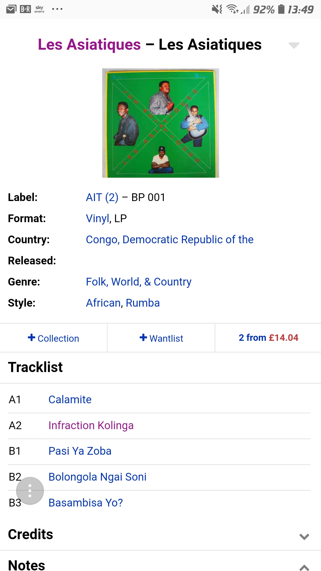This screenshot has width=321, height=571.
Task: Tap the Sky Sports notification icon
Action: (x=39, y=9)
